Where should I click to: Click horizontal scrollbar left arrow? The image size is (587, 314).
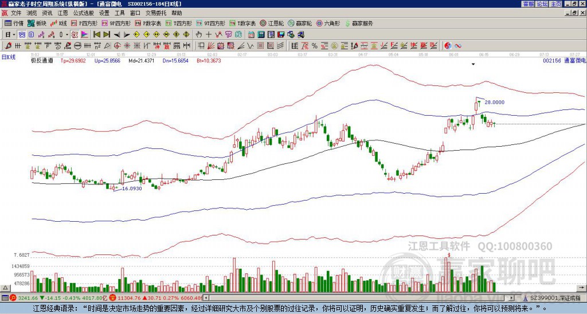[206, 298]
